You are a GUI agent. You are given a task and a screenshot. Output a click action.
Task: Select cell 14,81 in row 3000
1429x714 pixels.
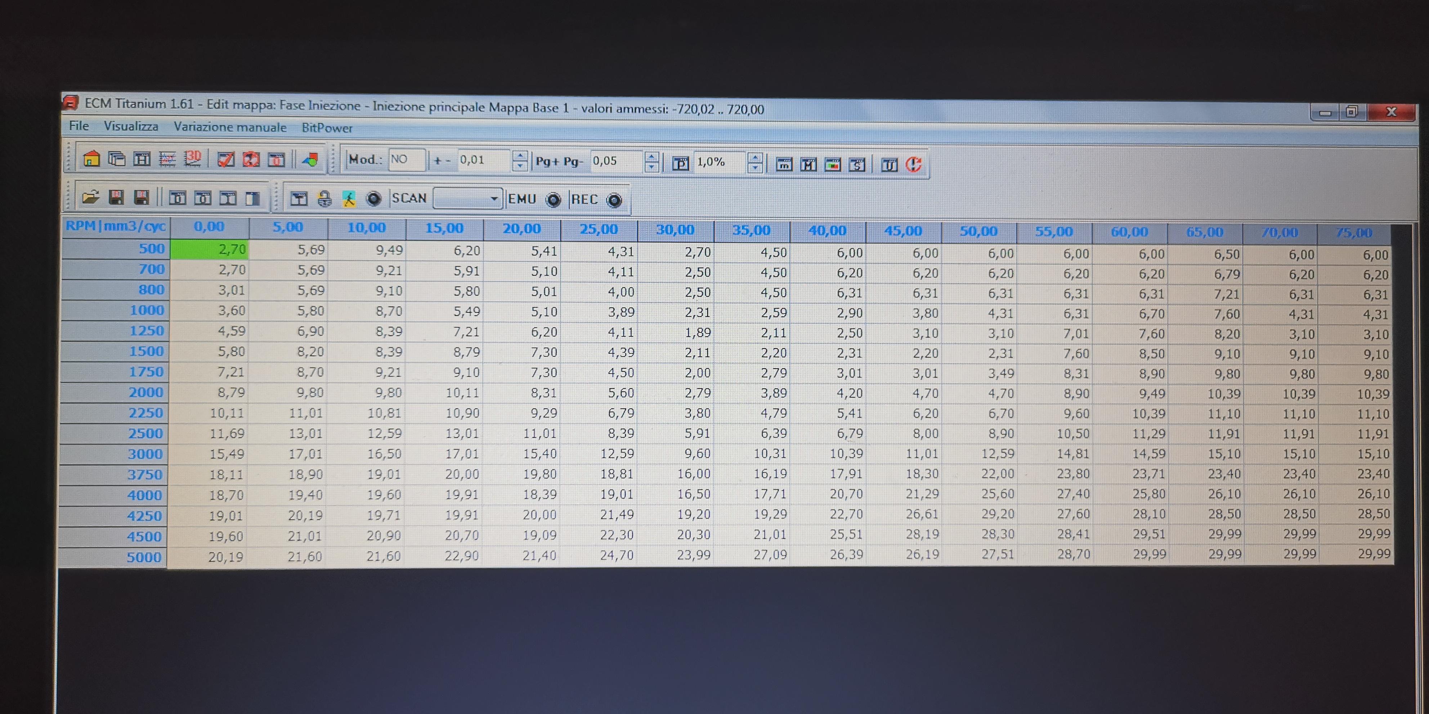tap(1054, 454)
